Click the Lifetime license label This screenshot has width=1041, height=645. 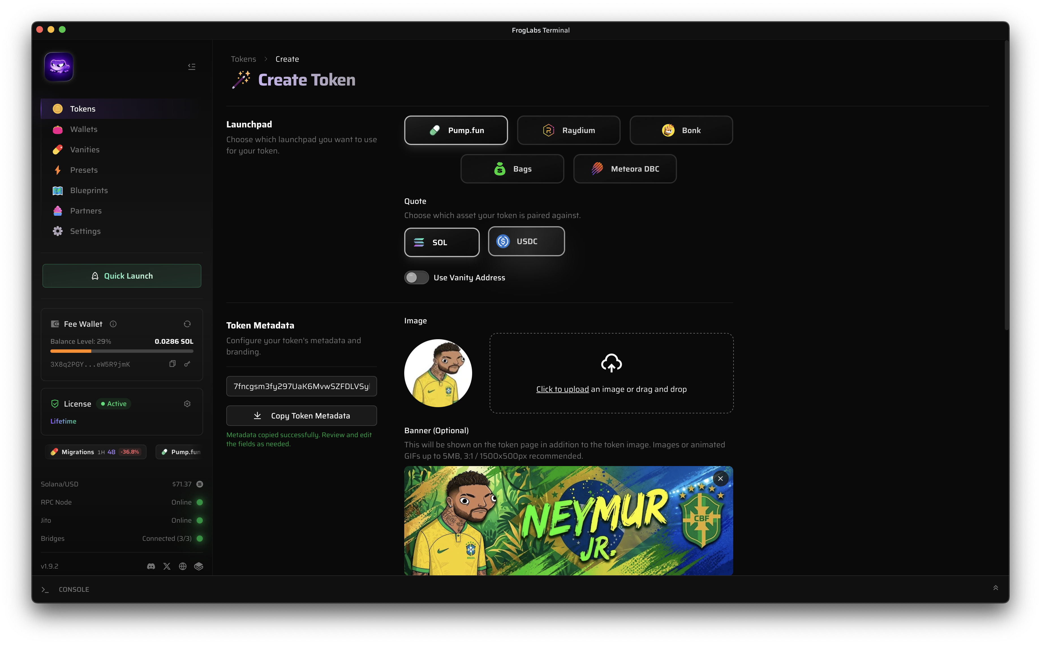pos(63,422)
